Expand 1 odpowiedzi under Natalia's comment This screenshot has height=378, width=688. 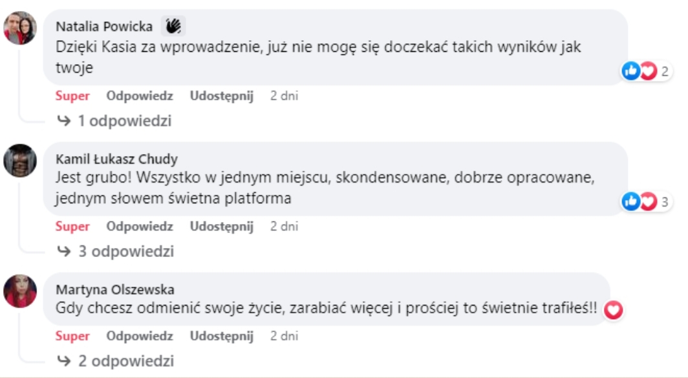(x=115, y=121)
